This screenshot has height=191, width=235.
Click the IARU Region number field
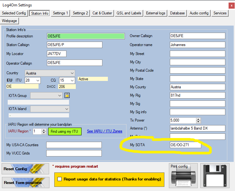tap(37, 131)
